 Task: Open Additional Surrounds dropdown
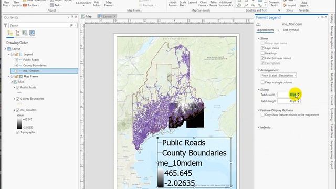[226, 4]
